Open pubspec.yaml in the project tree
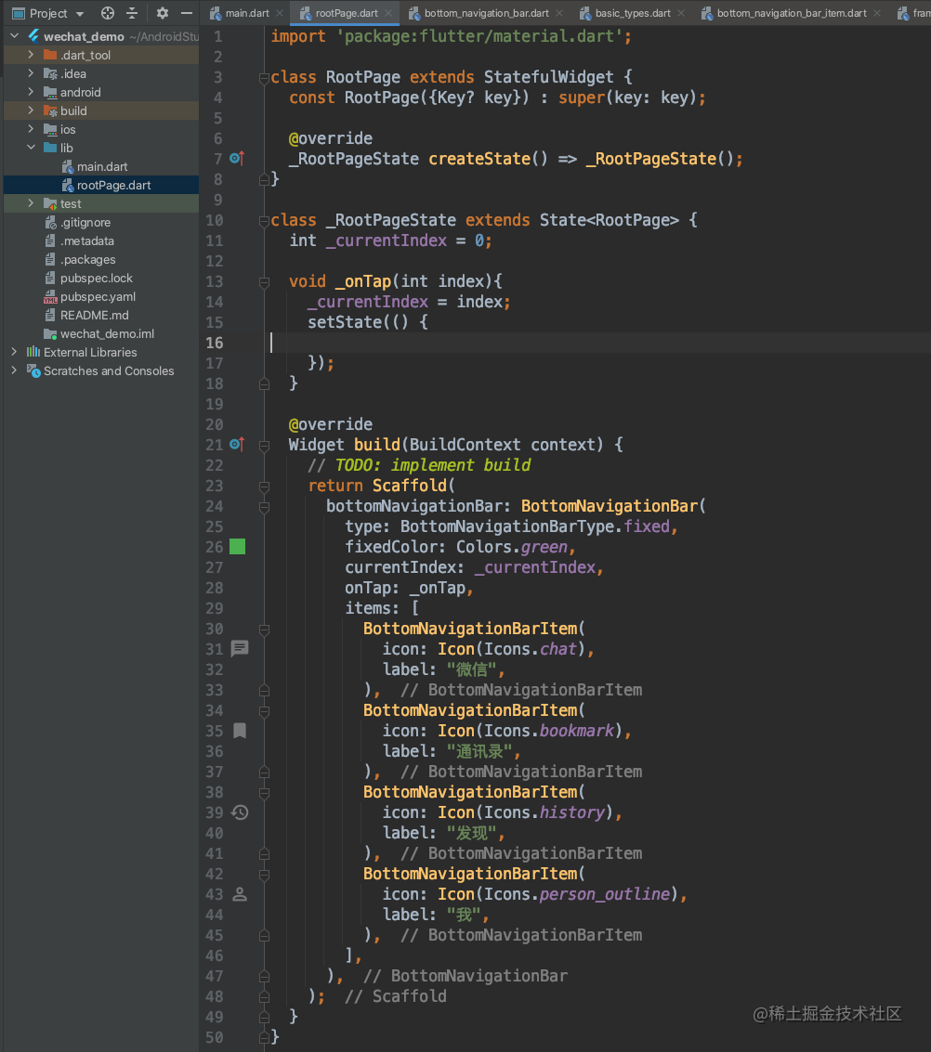Screen dimensions: 931x1052 click(98, 296)
